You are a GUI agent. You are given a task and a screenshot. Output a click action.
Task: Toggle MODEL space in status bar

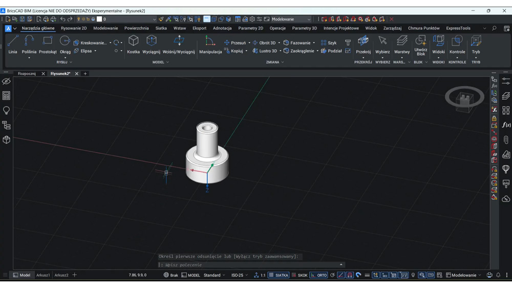point(190,275)
